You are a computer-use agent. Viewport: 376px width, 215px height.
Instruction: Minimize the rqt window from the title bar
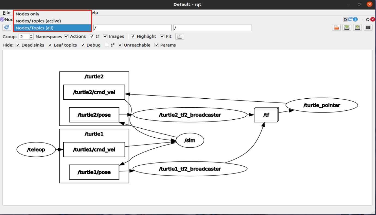point(349,4)
